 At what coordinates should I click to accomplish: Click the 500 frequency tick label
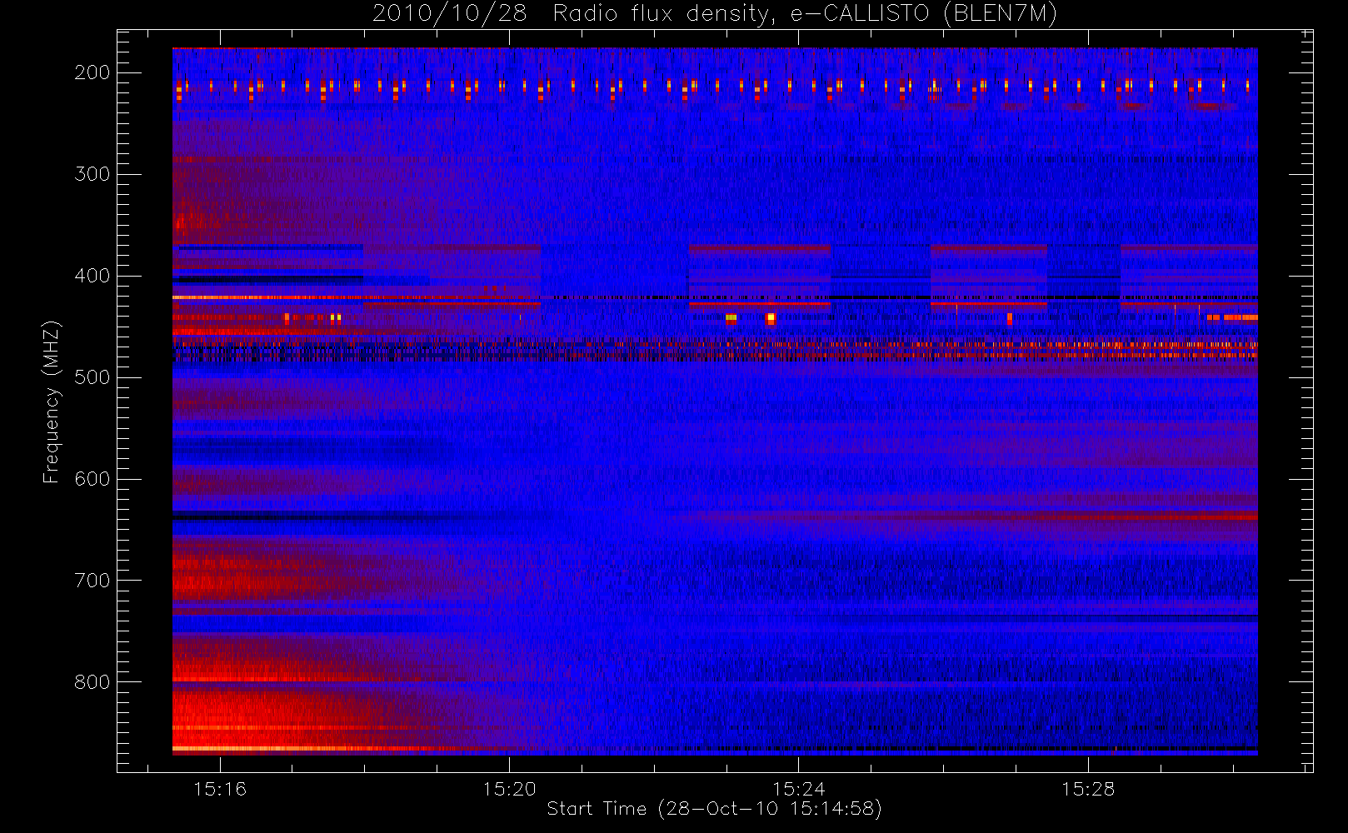coord(92,377)
